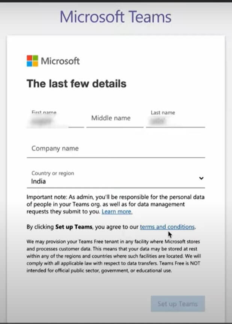Click the Microsoft wordmark beside the logo
232x324 pixels.
pyautogui.click(x=60, y=61)
